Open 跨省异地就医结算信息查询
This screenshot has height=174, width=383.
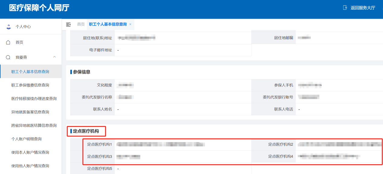click(34, 126)
